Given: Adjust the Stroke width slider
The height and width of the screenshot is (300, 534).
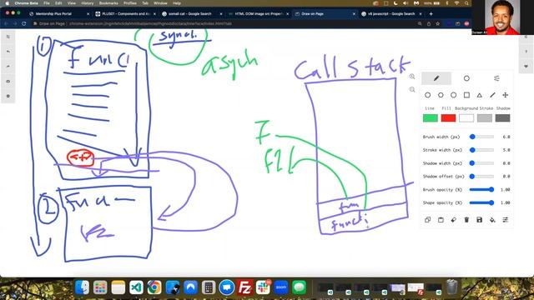Looking at the screenshot, I should [481, 150].
